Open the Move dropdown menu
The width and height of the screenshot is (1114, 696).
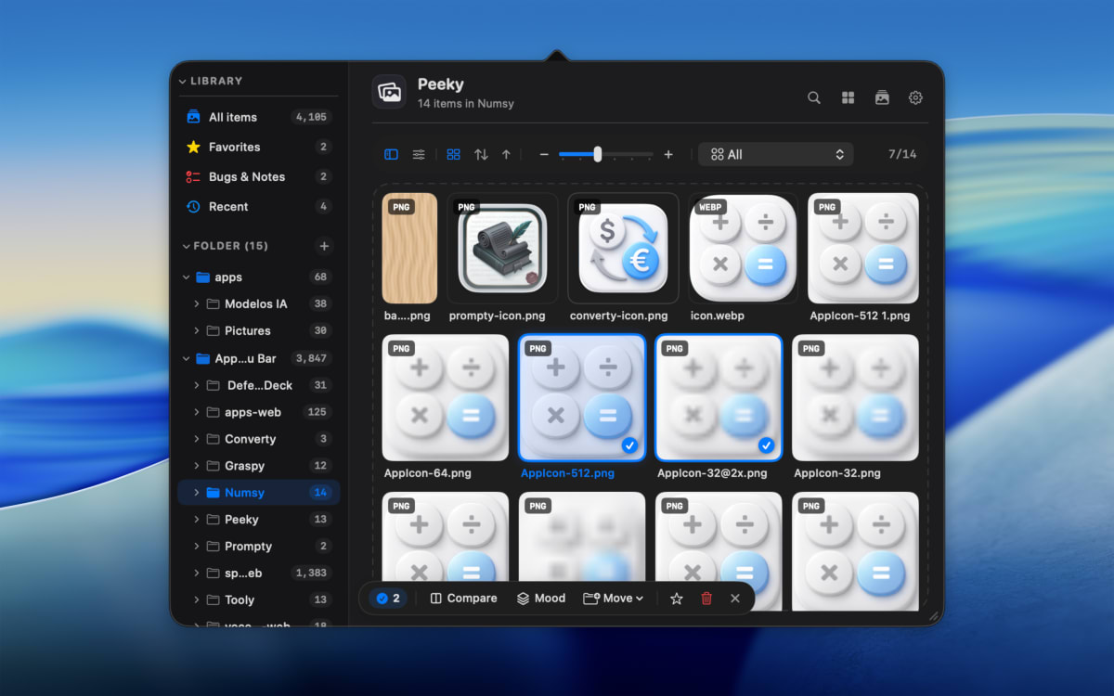pyautogui.click(x=613, y=599)
